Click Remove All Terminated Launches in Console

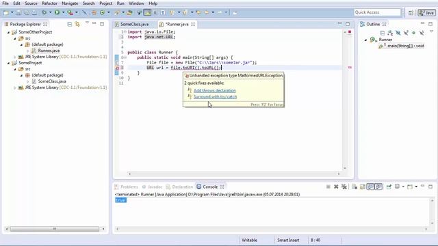point(344,187)
